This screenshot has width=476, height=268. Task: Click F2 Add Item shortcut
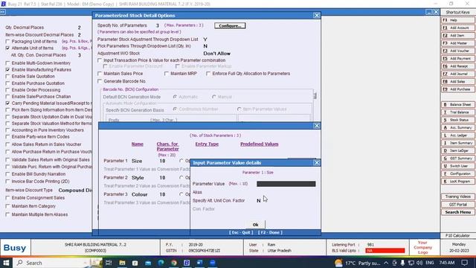(x=458, y=35)
